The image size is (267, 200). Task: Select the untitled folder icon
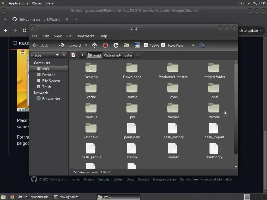214,70
